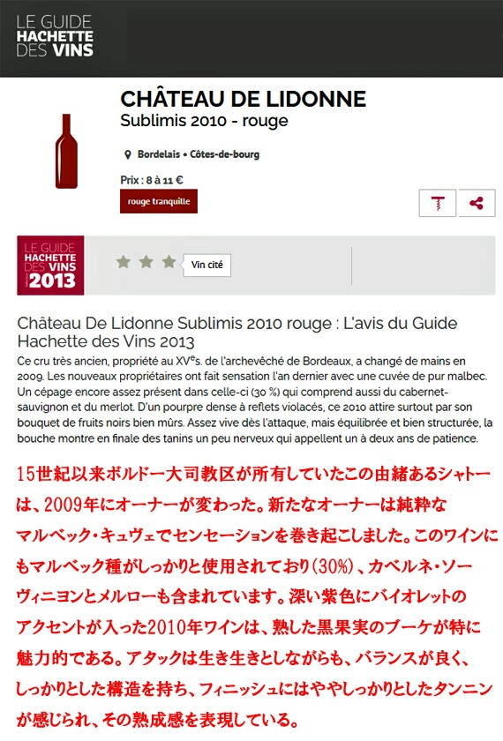503x741 pixels.
Task: Click the third rating star
Action: coord(169,261)
